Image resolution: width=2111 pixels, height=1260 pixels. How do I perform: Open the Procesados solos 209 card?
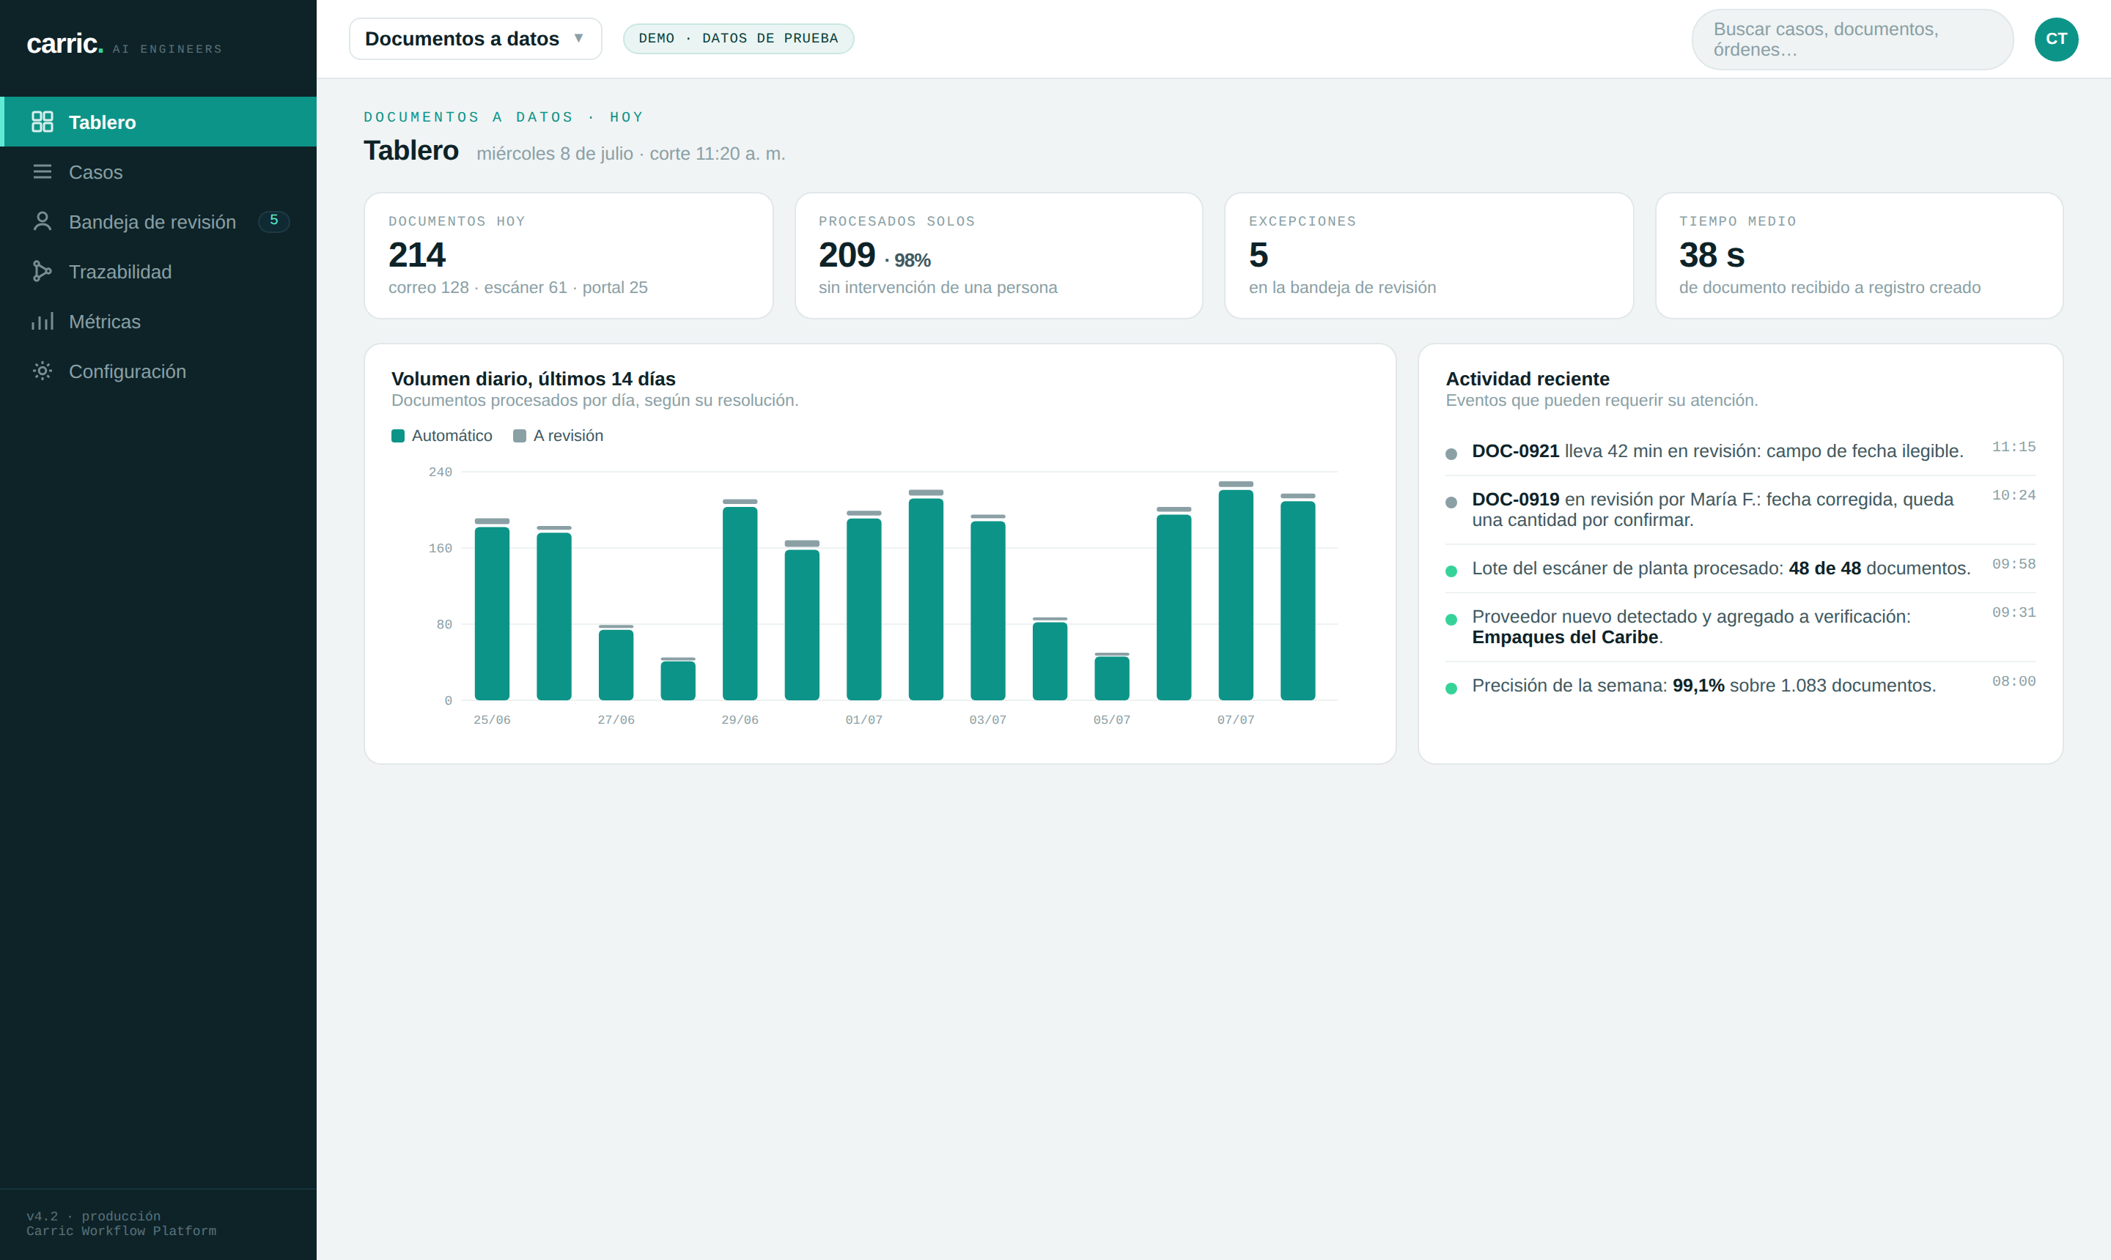pyautogui.click(x=998, y=256)
